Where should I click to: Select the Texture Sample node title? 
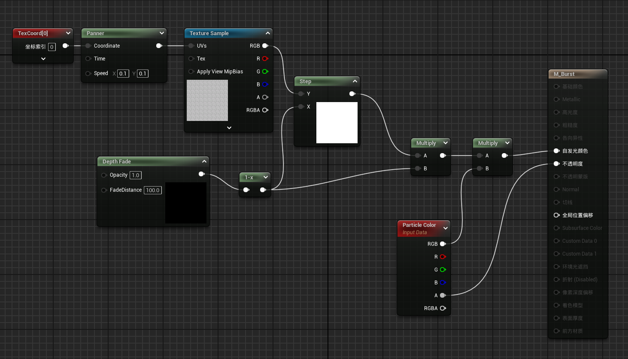pyautogui.click(x=209, y=33)
